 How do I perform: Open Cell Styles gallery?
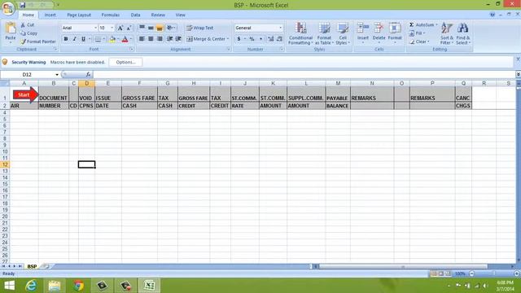(x=343, y=33)
